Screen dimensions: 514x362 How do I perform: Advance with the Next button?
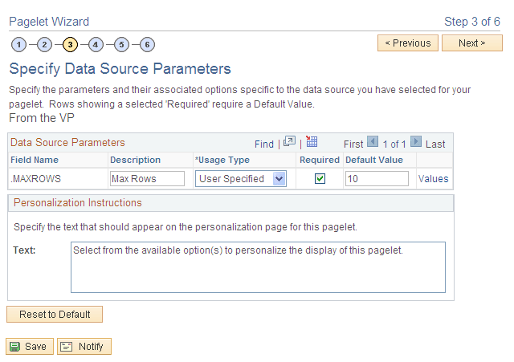pyautogui.click(x=471, y=43)
